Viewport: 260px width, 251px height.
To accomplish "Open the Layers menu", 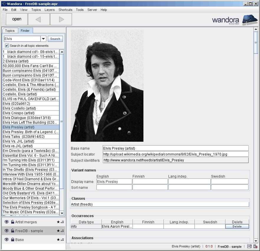I will [49, 10].
